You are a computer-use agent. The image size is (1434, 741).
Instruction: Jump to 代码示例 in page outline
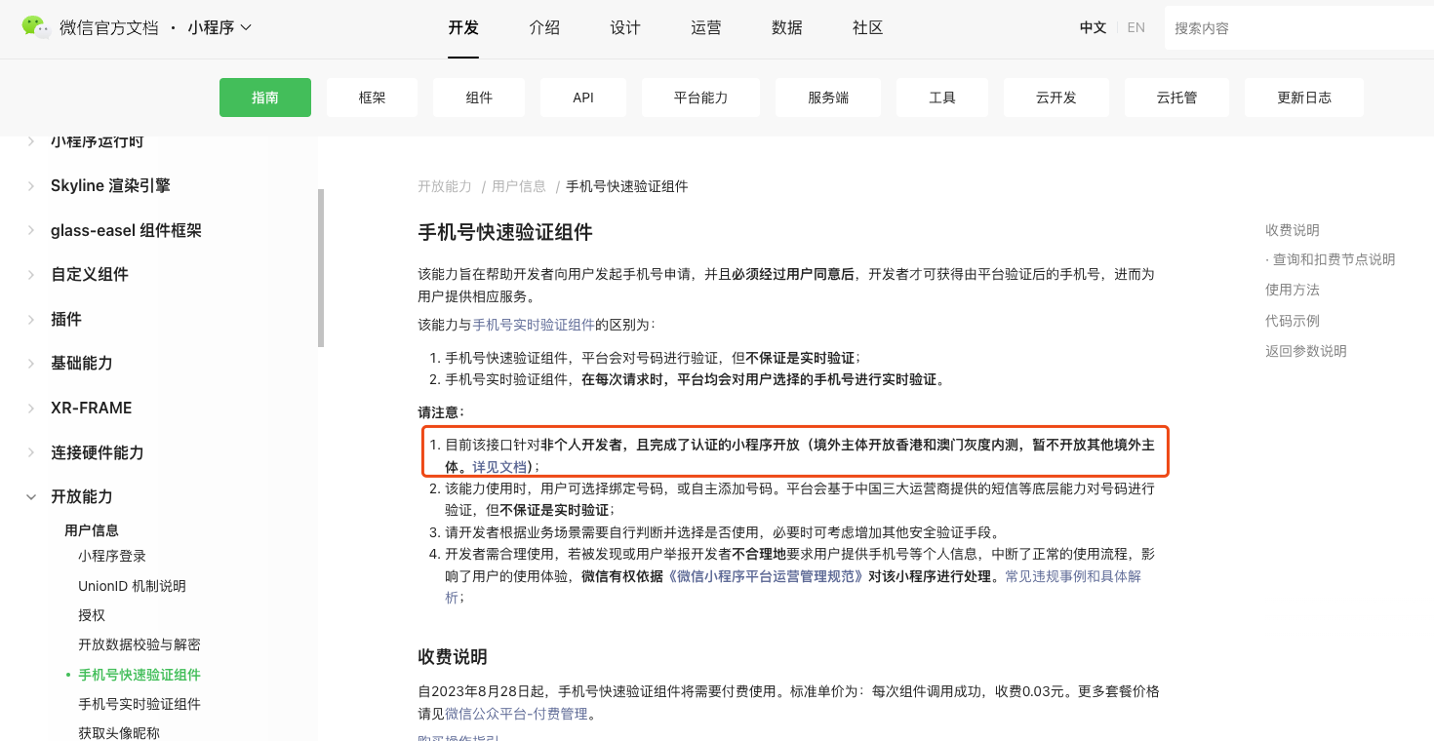pyautogui.click(x=1293, y=321)
